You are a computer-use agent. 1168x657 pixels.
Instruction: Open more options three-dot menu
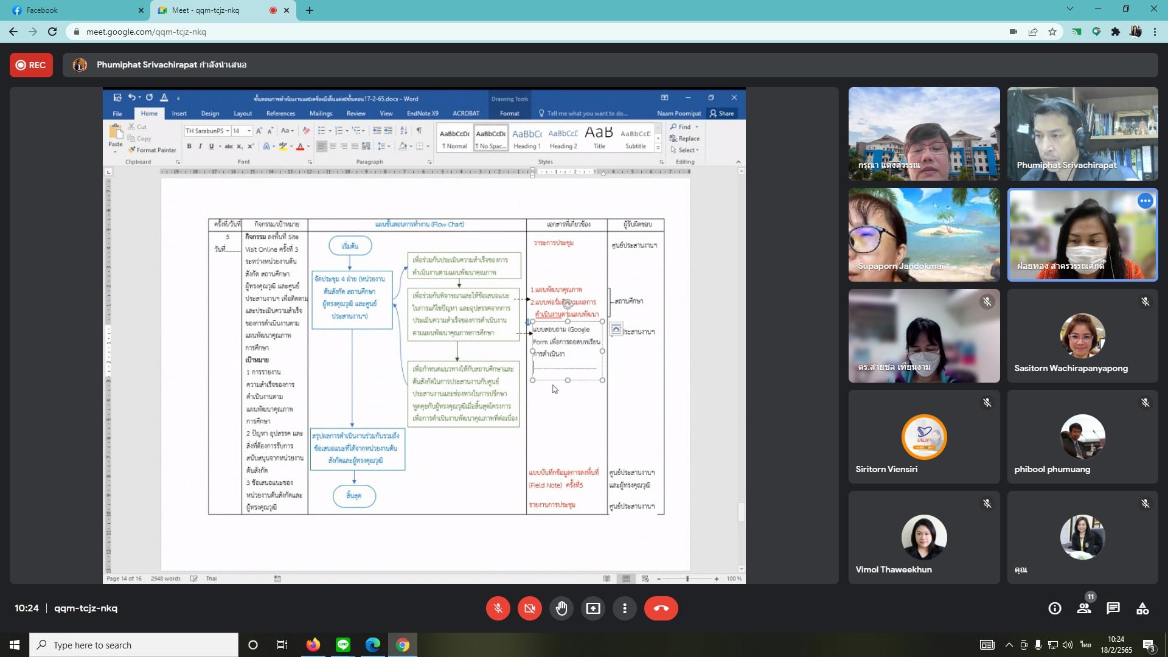625,608
